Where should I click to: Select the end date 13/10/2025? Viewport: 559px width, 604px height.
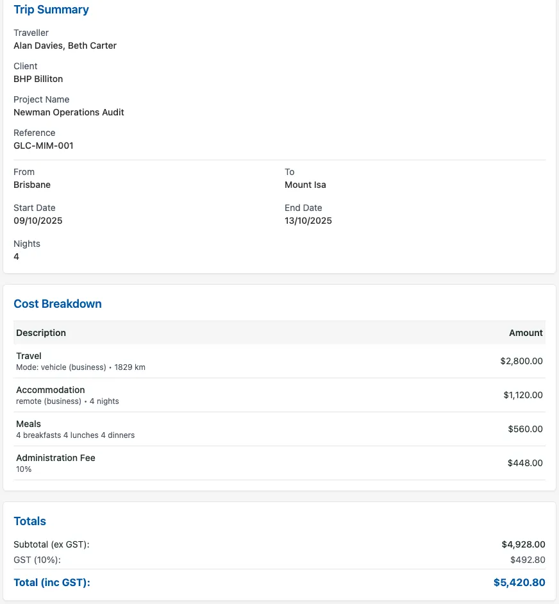click(x=308, y=221)
